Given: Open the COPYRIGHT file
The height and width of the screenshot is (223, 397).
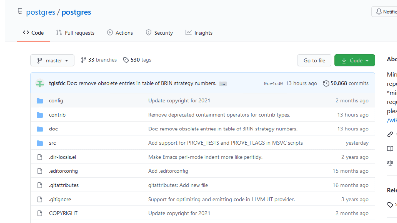Looking at the screenshot, I should click(x=63, y=213).
